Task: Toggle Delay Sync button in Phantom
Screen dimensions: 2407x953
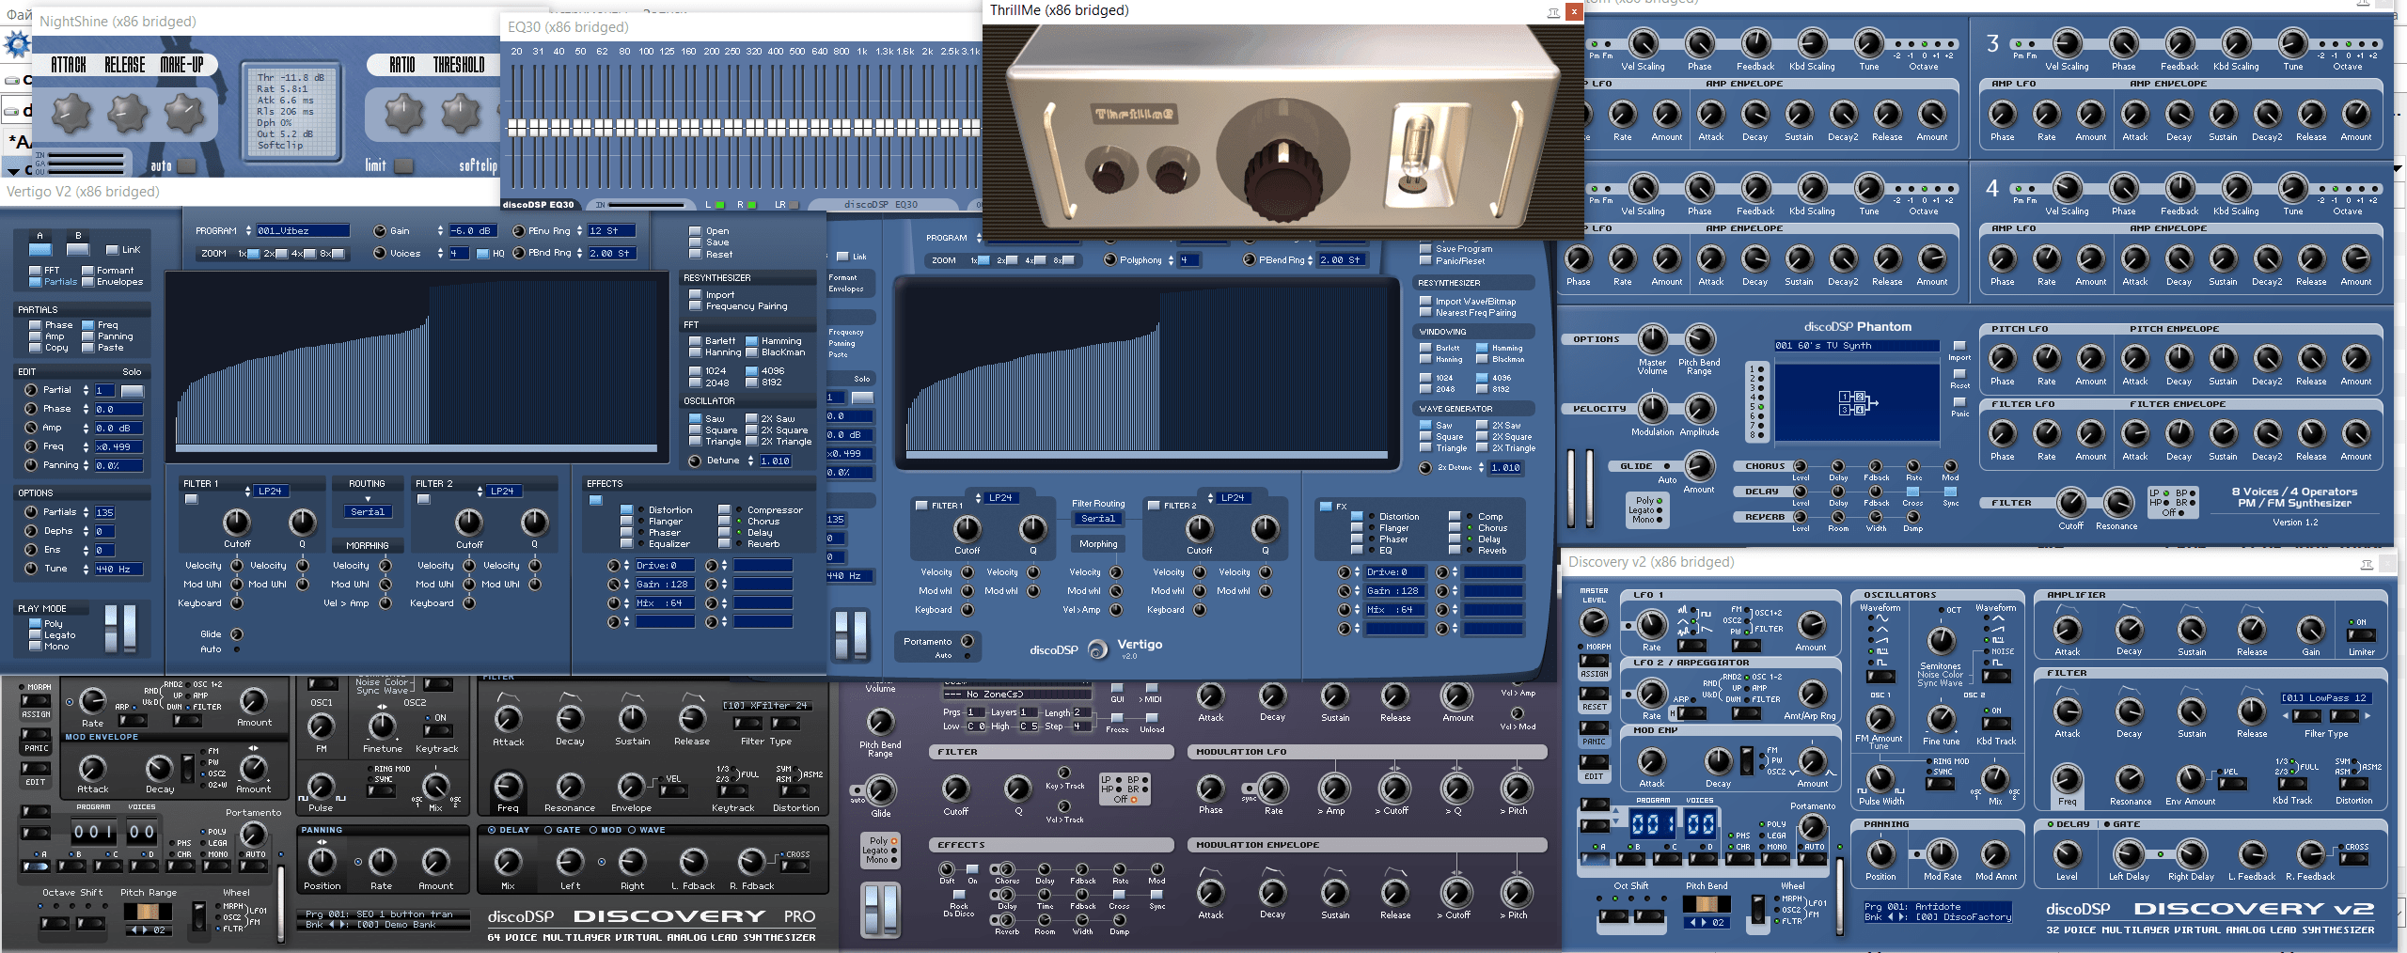Action: point(1950,492)
